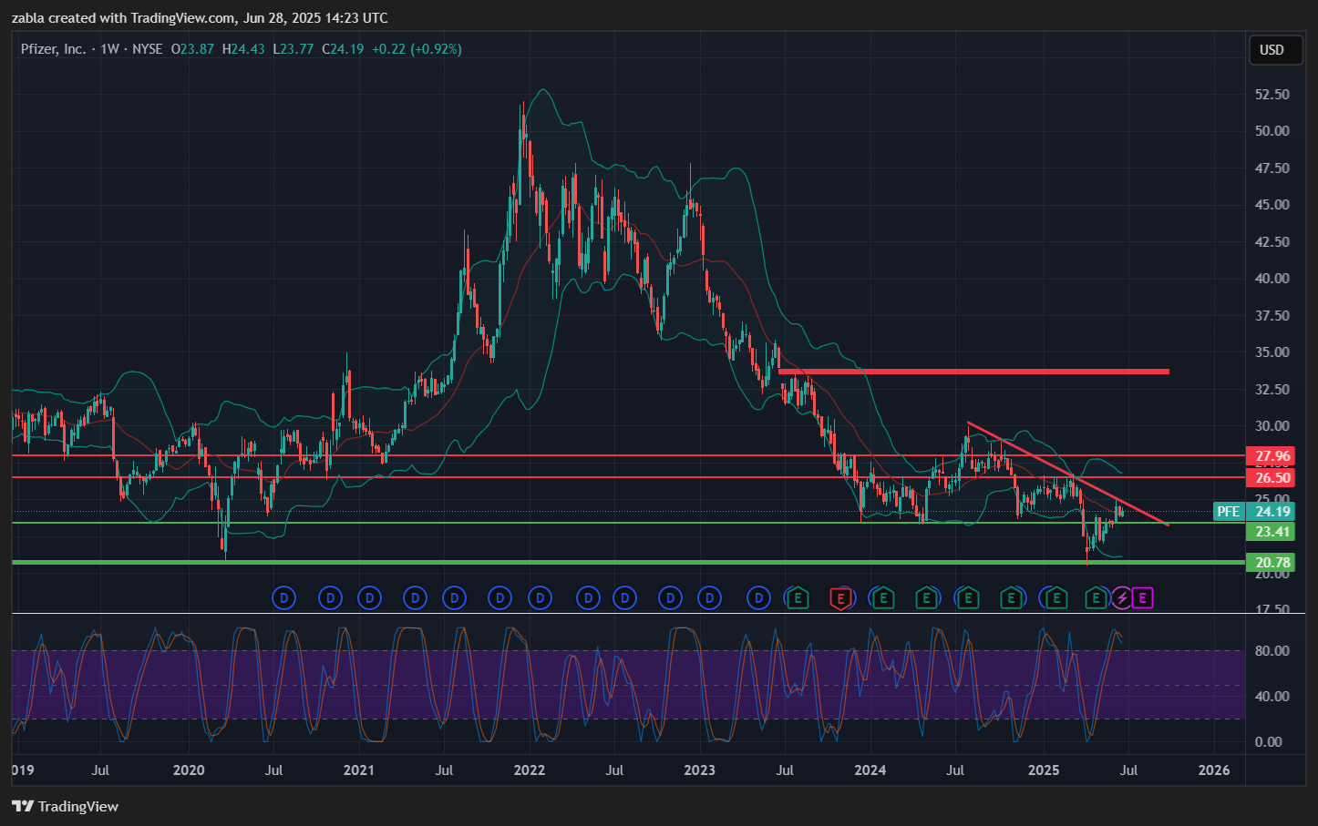Screen dimensions: 1318x826
Task: Click the TradingView logo at bottom left
Action: [x=66, y=806]
